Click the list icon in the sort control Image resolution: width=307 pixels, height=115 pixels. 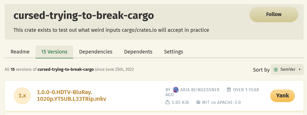(x=276, y=70)
